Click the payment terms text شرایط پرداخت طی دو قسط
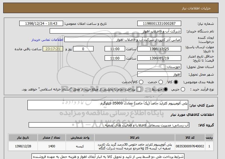This screenshot has width=225, height=159. (x=108, y=157)
